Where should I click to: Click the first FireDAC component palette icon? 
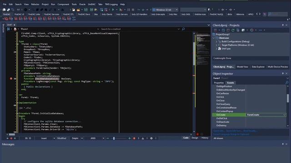(6, 19)
